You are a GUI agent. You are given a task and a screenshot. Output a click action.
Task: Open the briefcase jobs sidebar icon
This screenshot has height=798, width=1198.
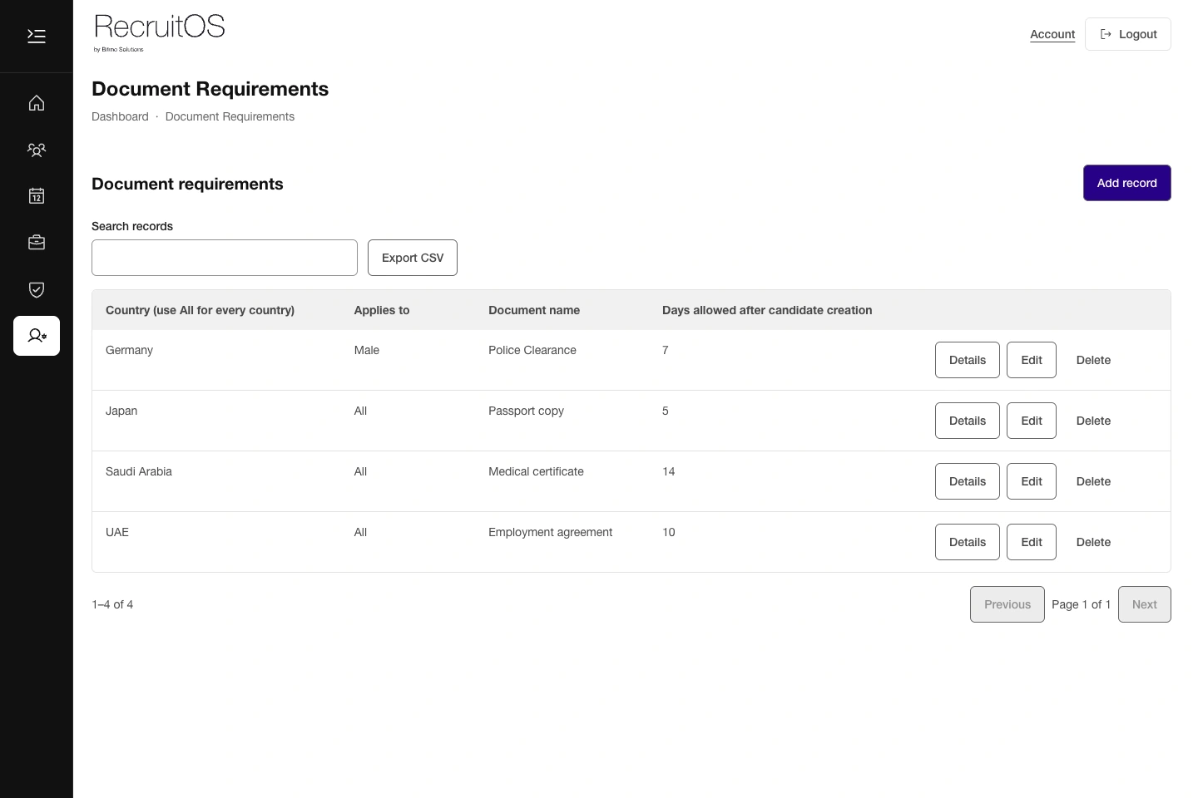pyautogui.click(x=37, y=243)
